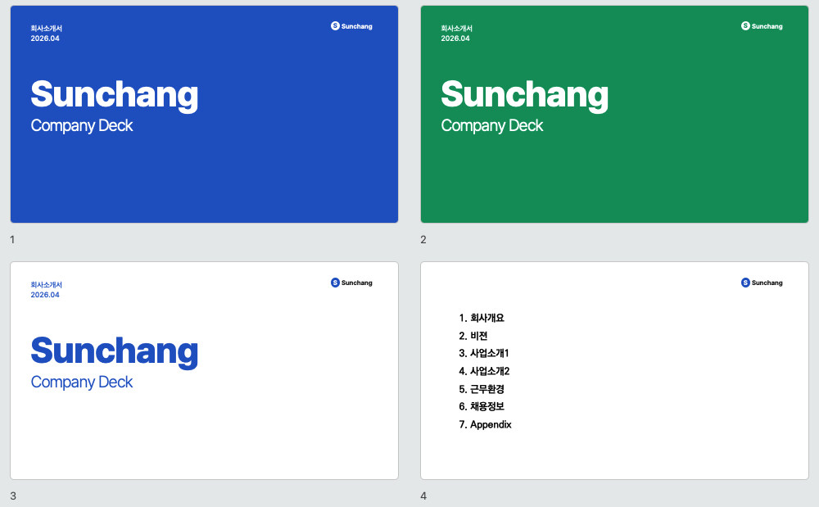Viewport: 819px width, 507px height.
Task: Click the '3. 사업소개1' list item
Action: [484, 354]
